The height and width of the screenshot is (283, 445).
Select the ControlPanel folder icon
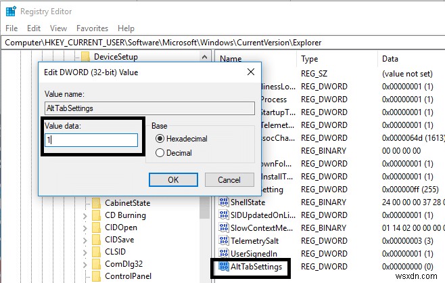(x=96, y=276)
